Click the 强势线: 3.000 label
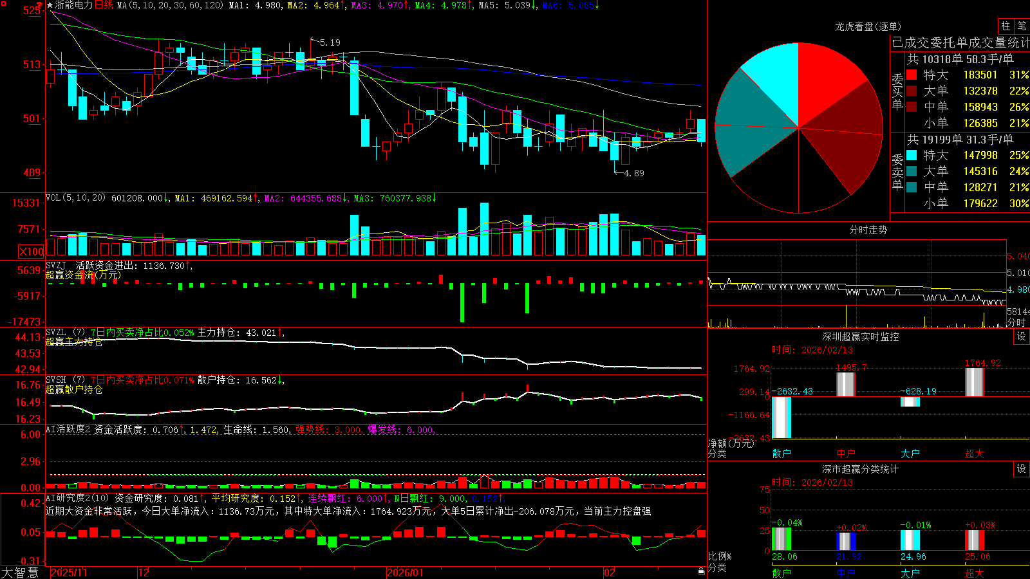 coord(328,429)
